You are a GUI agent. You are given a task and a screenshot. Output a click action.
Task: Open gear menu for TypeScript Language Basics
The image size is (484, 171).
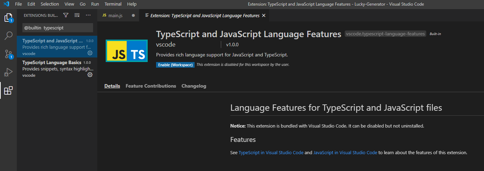(x=90, y=75)
